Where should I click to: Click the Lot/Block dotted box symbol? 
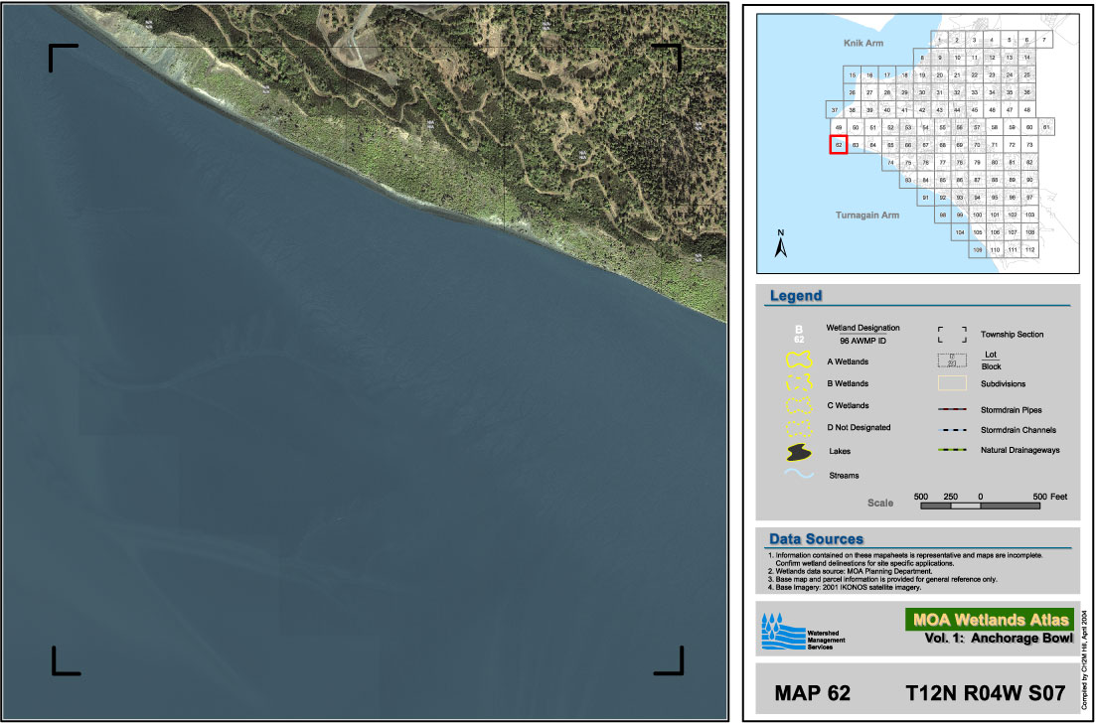(952, 360)
